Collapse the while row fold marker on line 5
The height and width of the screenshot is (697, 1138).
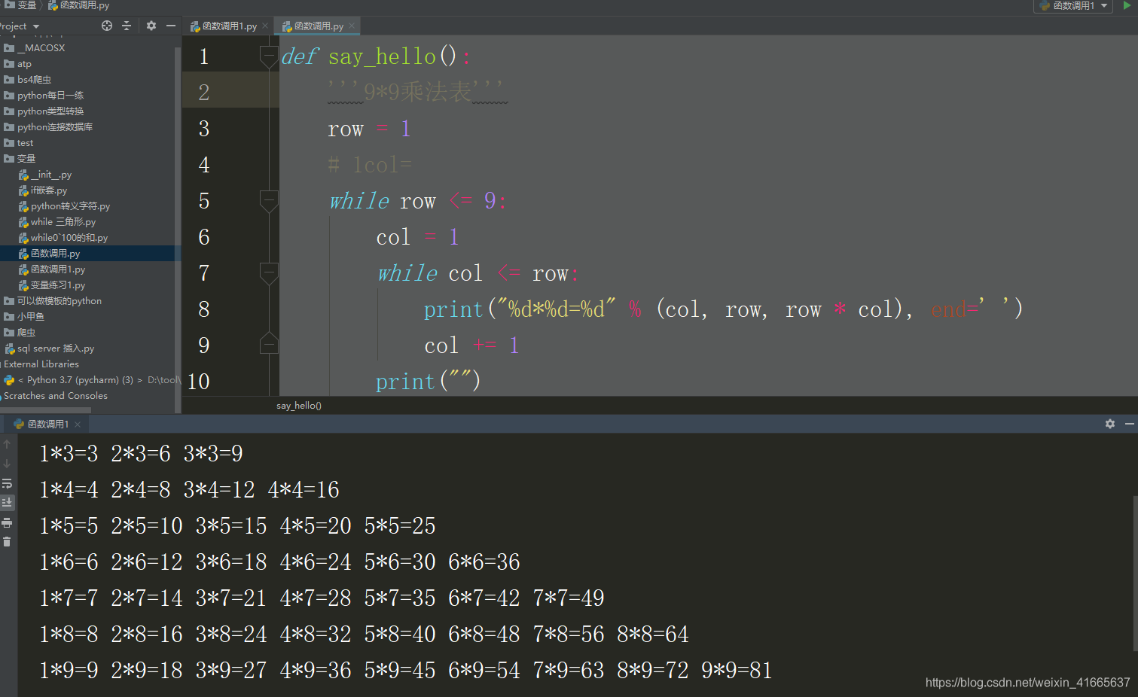(269, 201)
